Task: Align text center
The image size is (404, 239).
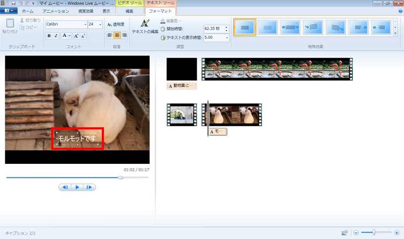Action: click(x=117, y=35)
